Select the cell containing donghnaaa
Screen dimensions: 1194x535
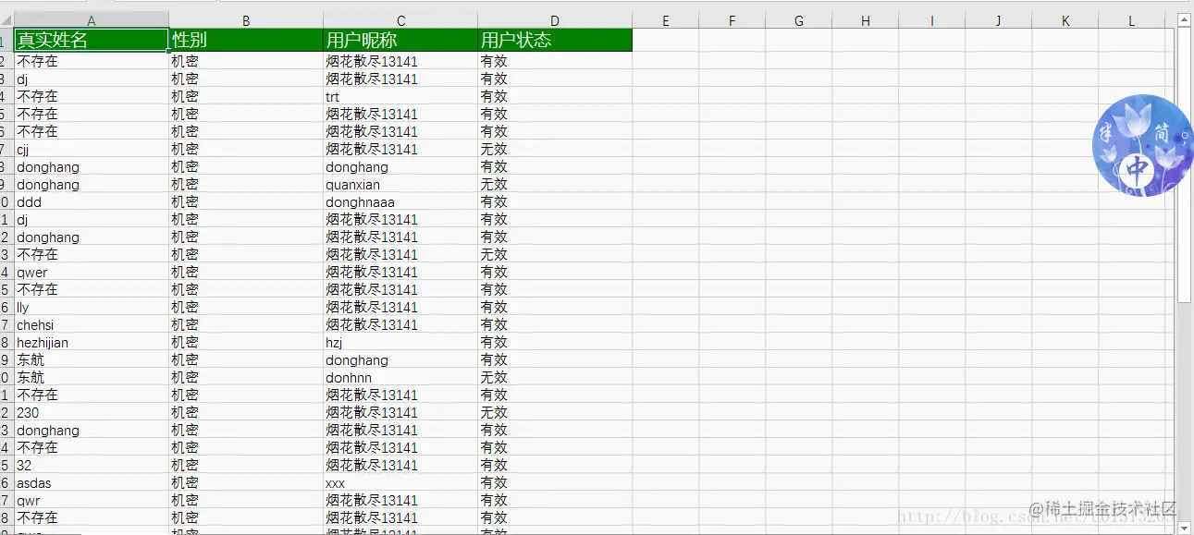click(400, 201)
